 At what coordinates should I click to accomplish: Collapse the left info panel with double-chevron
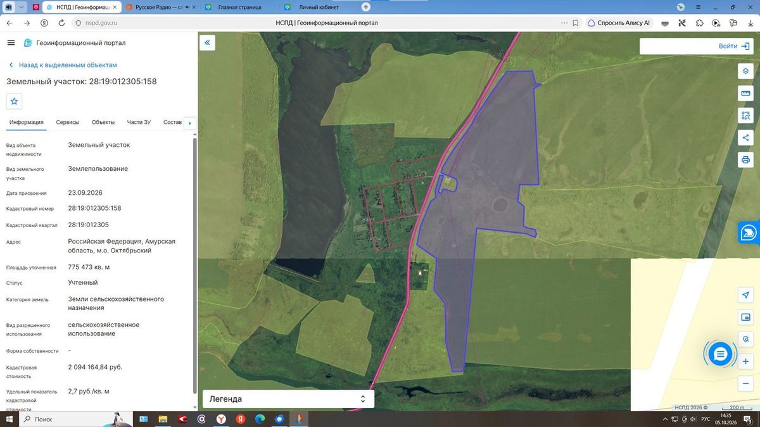207,43
